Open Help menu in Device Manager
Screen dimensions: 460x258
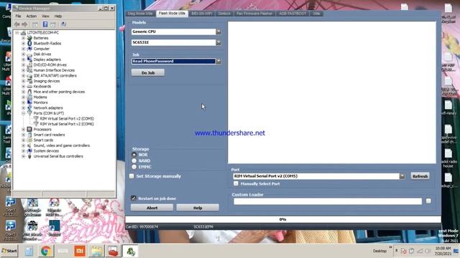[x=58, y=16]
